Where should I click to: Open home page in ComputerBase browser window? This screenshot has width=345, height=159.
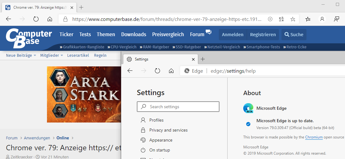coord(50,19)
